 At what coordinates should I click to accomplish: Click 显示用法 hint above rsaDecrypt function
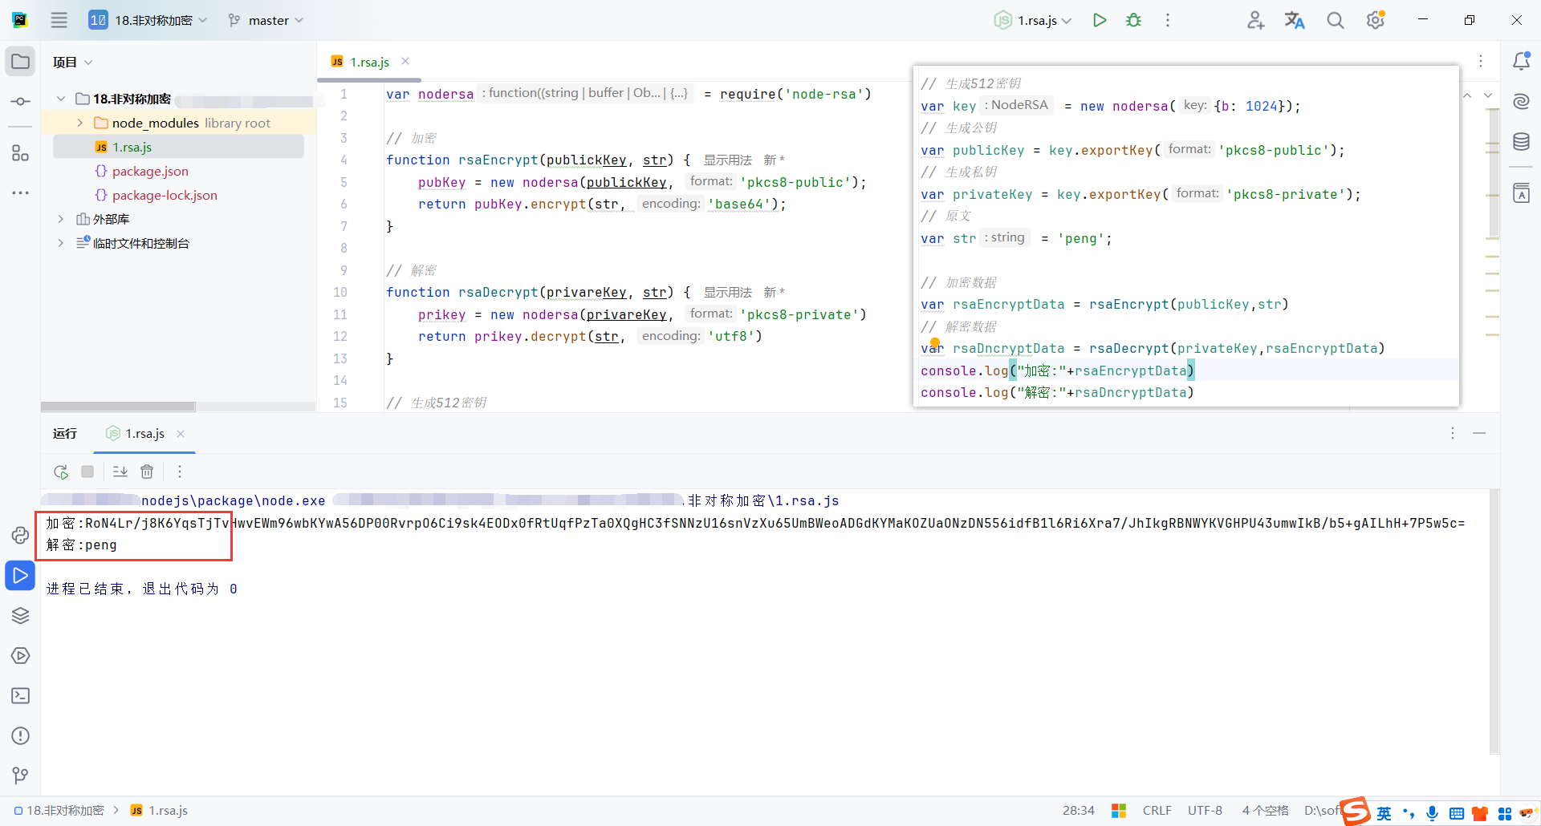pos(728,292)
